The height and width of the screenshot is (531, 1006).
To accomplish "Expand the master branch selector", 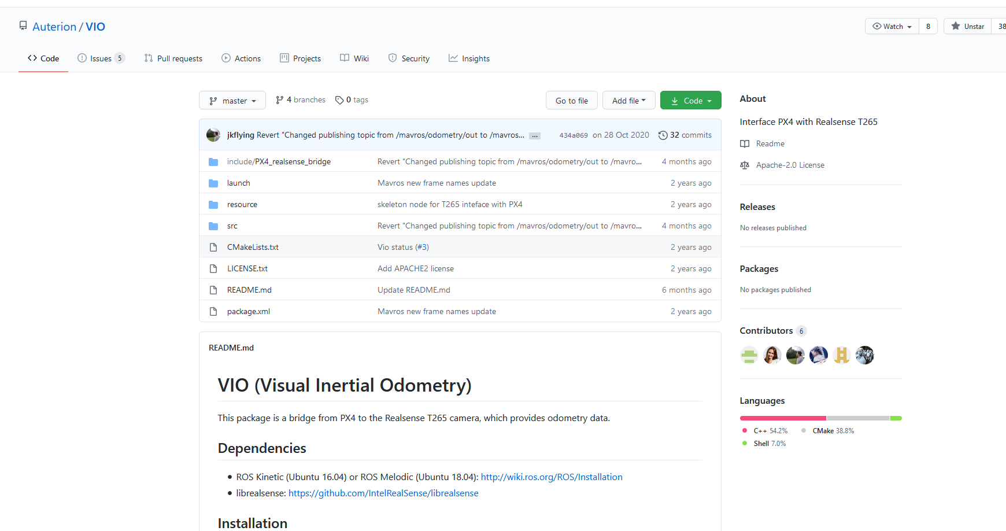I will coord(232,100).
